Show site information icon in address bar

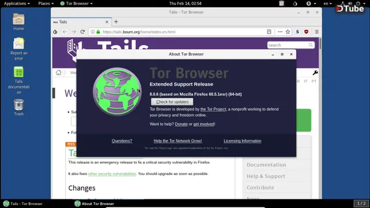92,32
